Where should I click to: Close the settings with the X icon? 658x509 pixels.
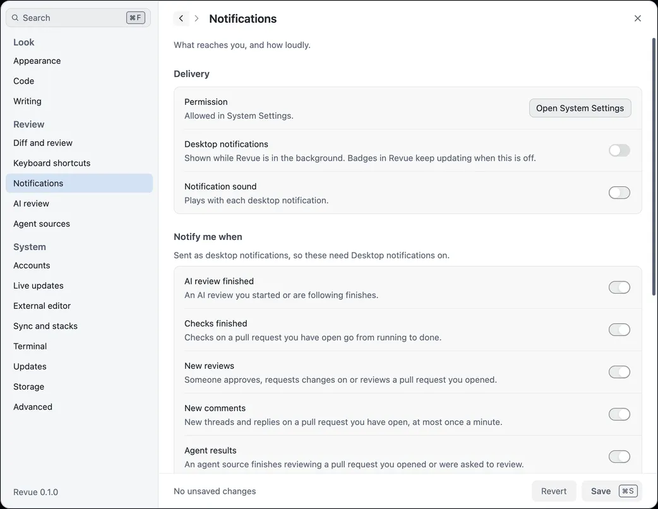[x=637, y=18]
